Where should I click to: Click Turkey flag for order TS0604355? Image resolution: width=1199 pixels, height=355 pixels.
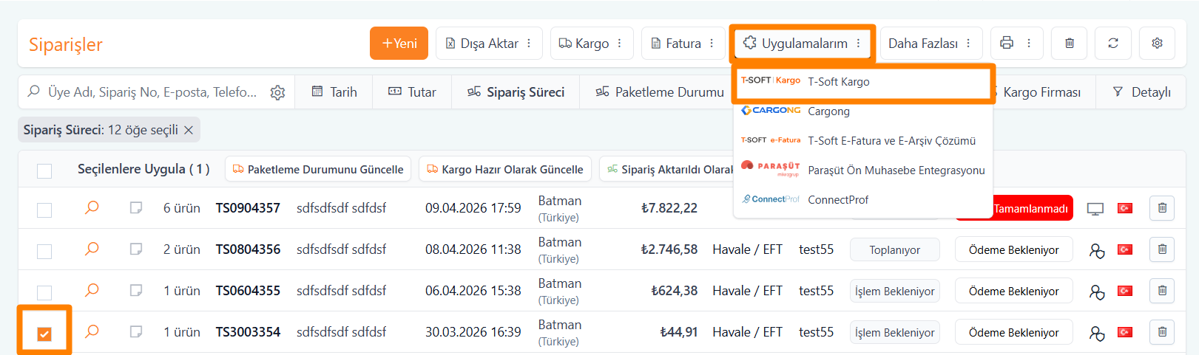click(x=1125, y=291)
